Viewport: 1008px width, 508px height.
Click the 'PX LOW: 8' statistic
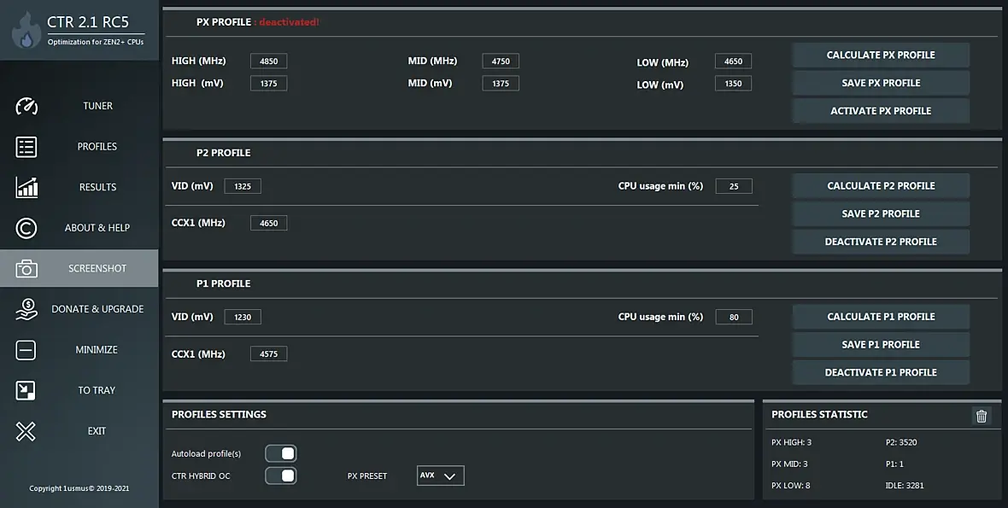pyautogui.click(x=791, y=486)
